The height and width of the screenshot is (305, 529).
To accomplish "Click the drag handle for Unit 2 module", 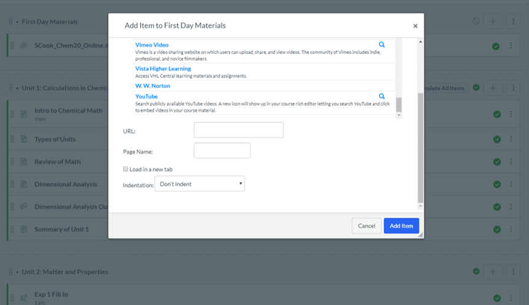I will click(x=11, y=272).
